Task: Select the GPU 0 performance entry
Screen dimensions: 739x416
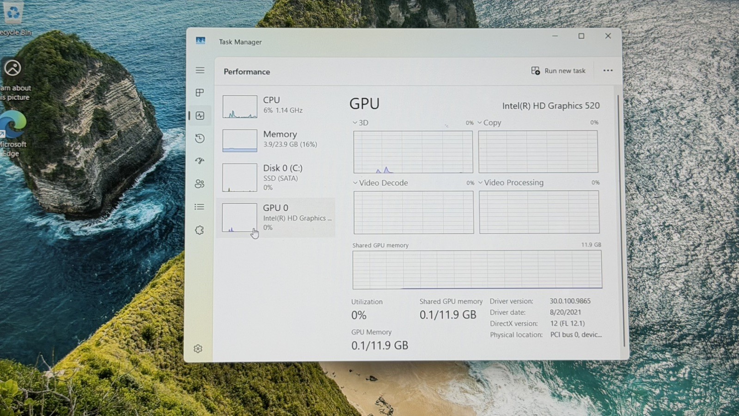Action: click(x=276, y=218)
